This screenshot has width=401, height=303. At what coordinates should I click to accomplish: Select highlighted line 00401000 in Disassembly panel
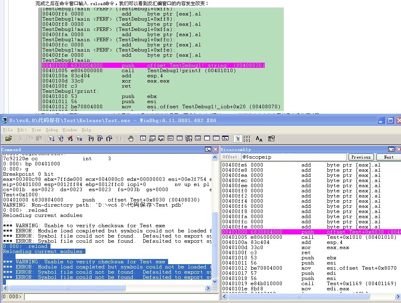pos(311,232)
